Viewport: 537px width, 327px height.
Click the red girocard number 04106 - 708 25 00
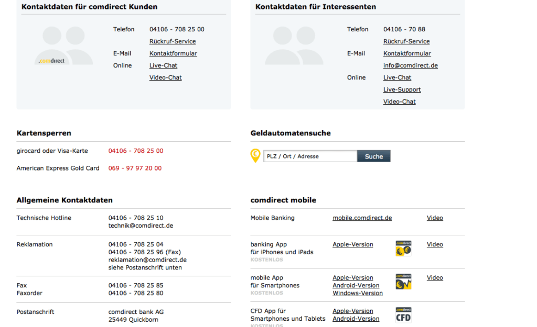136,151
